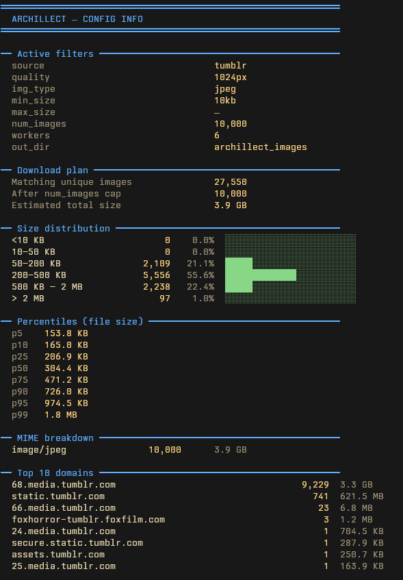Click the After num_images cap label
Viewport: 403px width, 580px height.
point(66,194)
